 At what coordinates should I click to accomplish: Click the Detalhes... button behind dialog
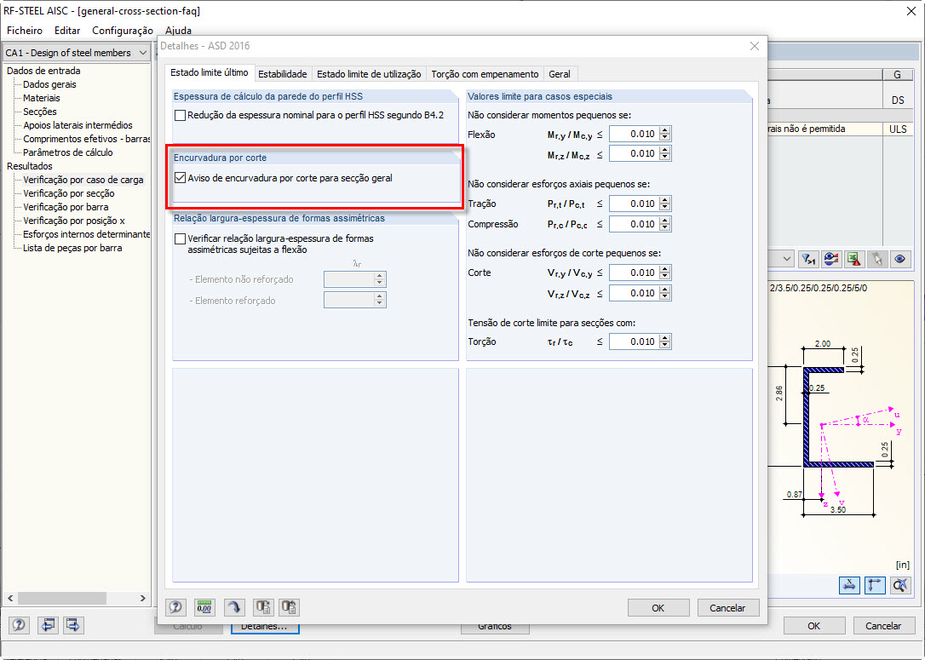click(265, 628)
